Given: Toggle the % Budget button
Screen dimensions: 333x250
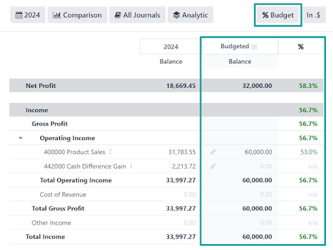Looking at the screenshot, I should click(278, 15).
